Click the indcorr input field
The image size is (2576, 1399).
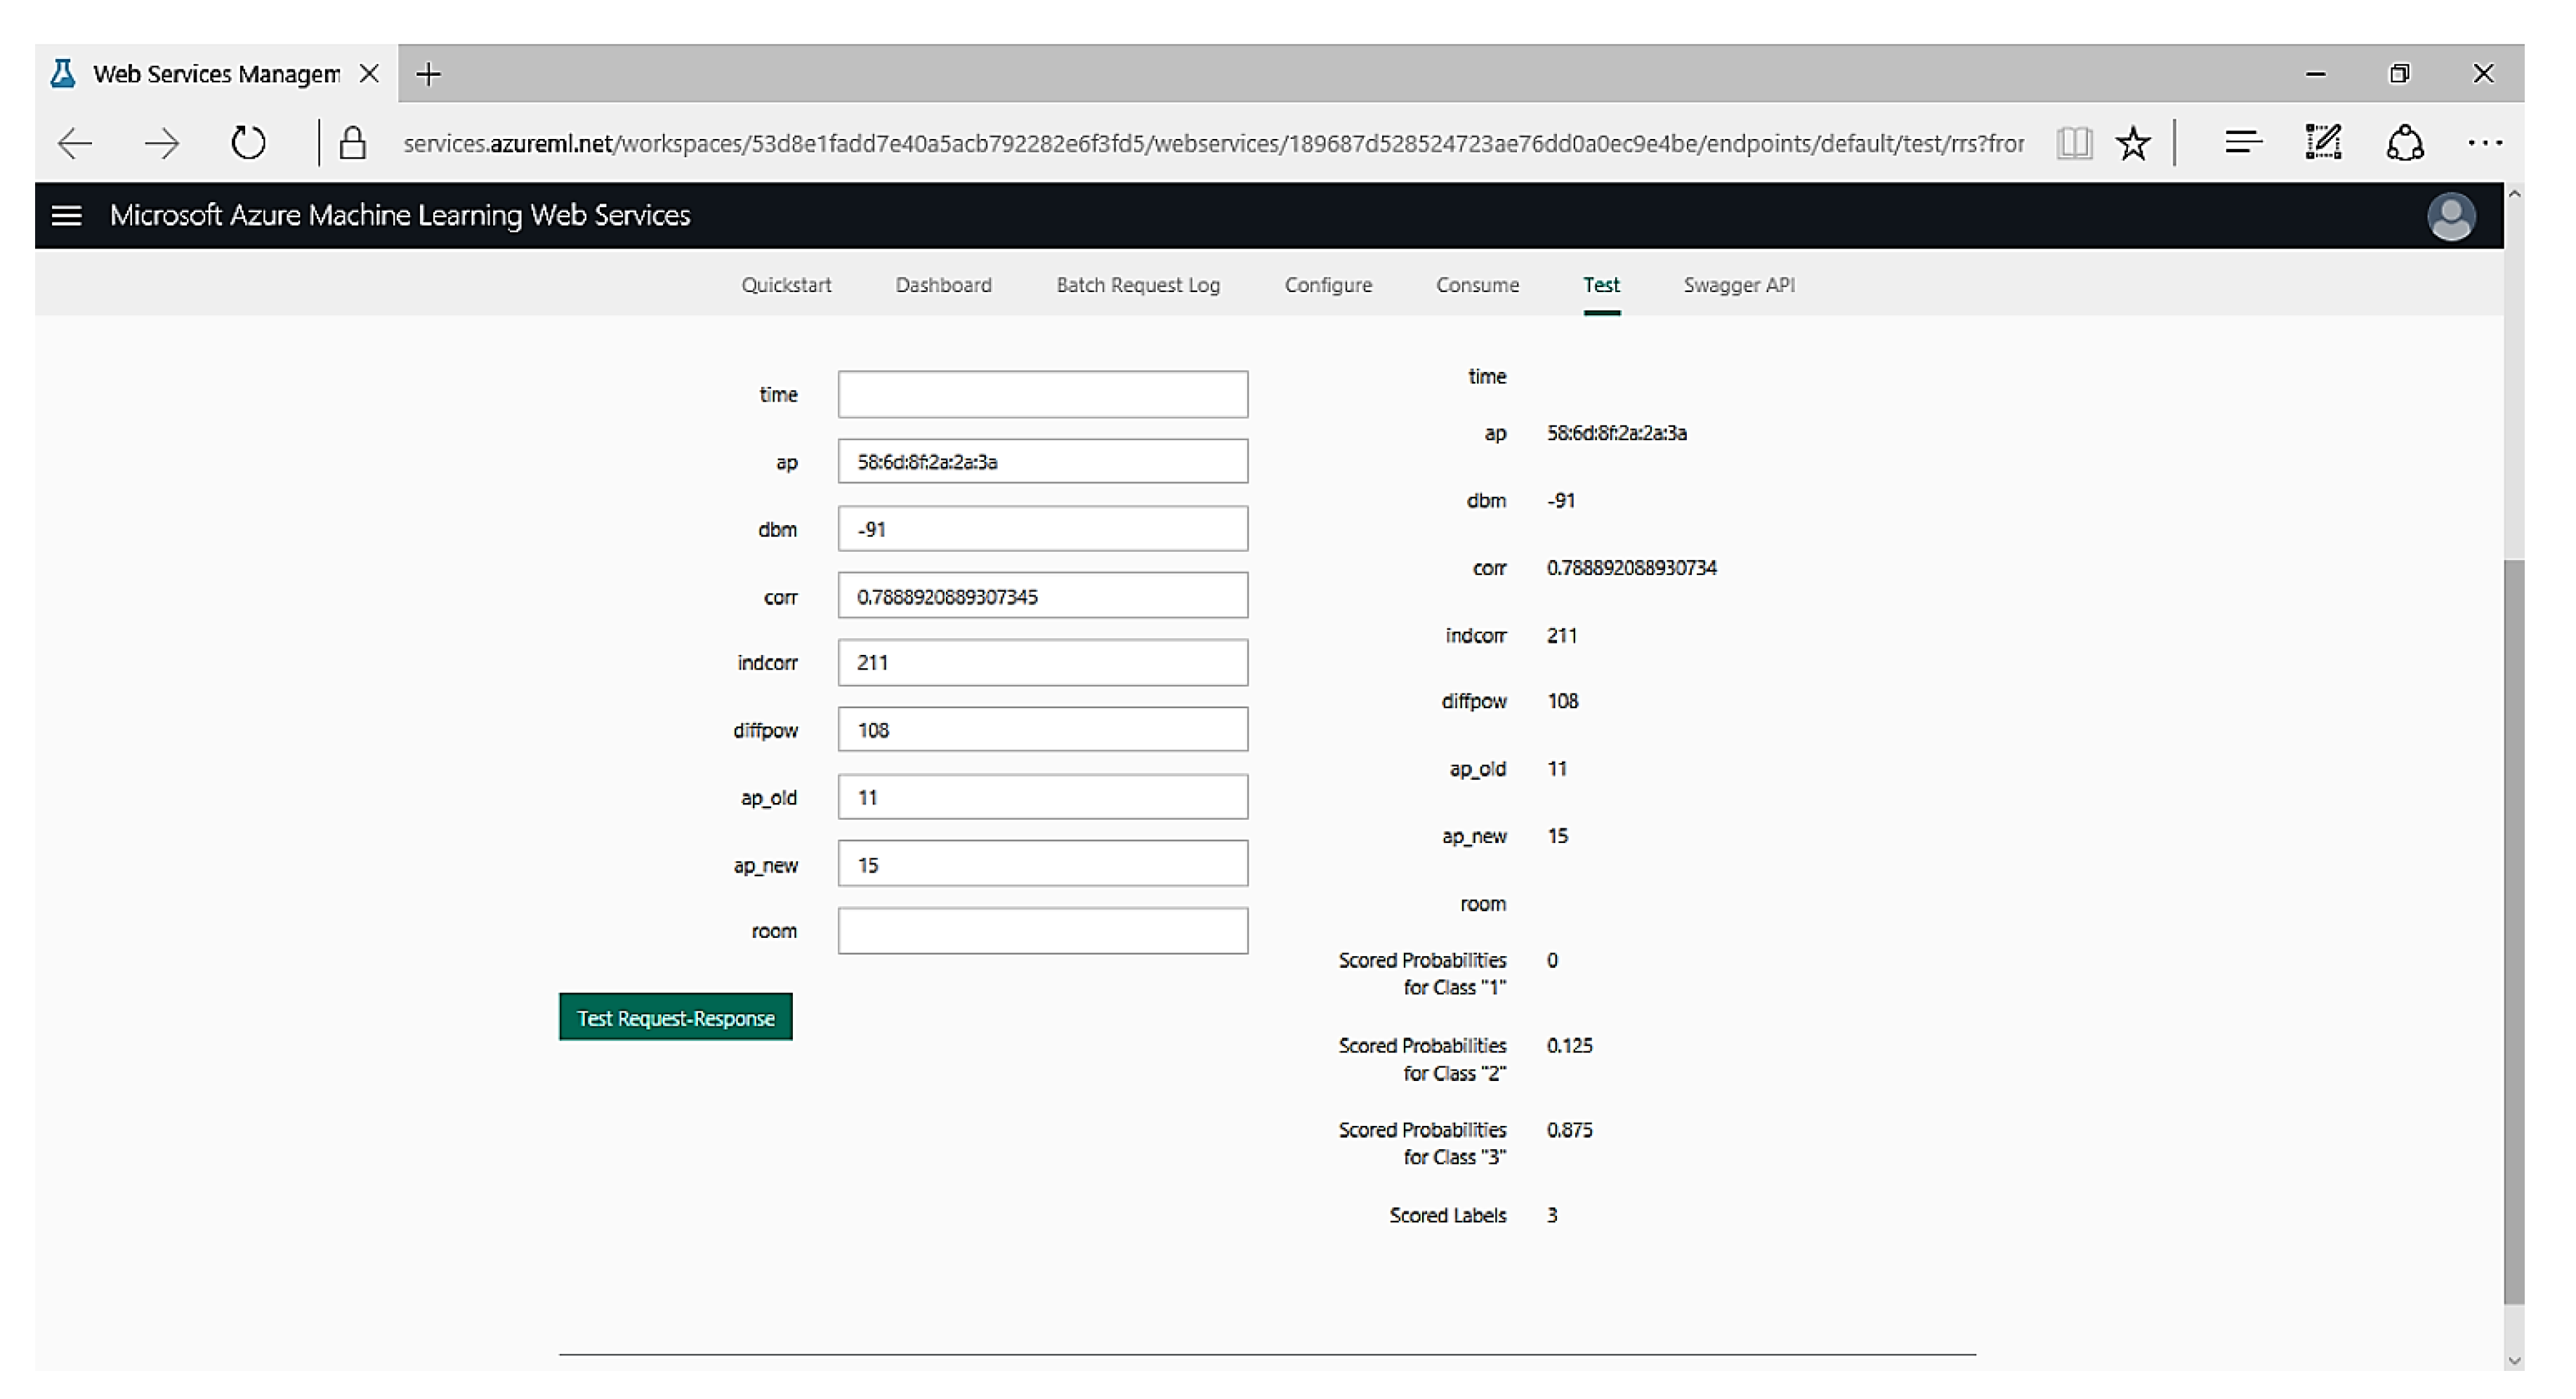coord(1043,663)
